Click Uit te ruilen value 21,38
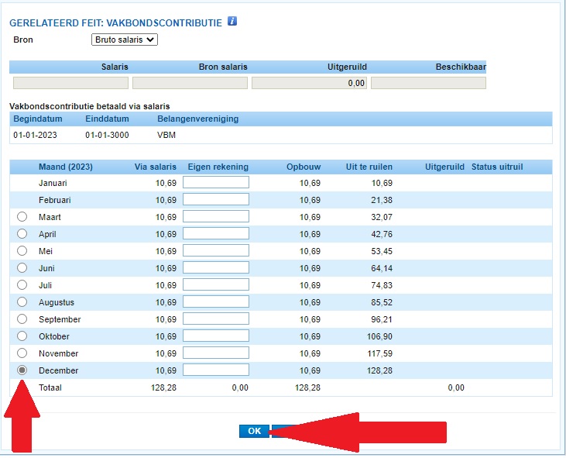Image resolution: width=566 pixels, height=458 pixels. point(382,200)
